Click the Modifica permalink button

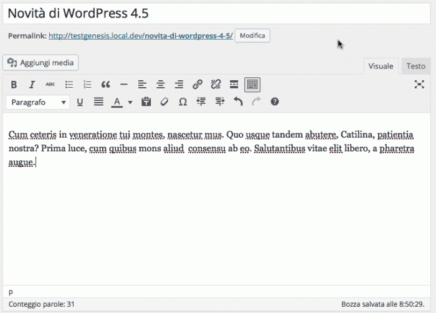(x=252, y=36)
